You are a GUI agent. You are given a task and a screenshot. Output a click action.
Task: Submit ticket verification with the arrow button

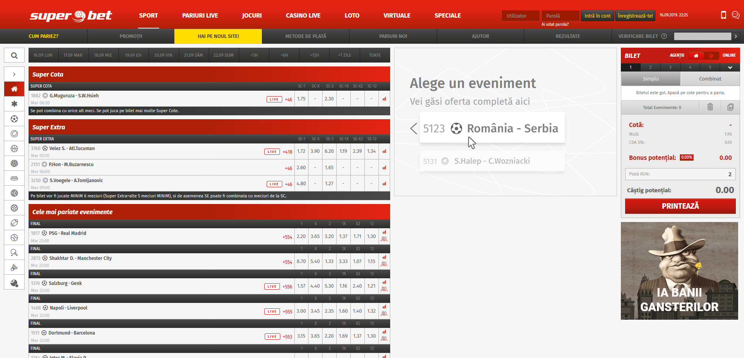(x=736, y=36)
